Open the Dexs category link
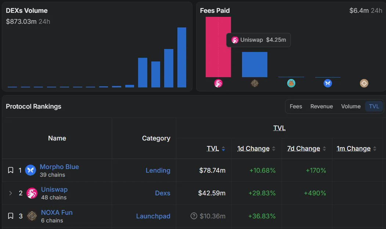Viewport: 386px width, 229px height. coord(162,193)
